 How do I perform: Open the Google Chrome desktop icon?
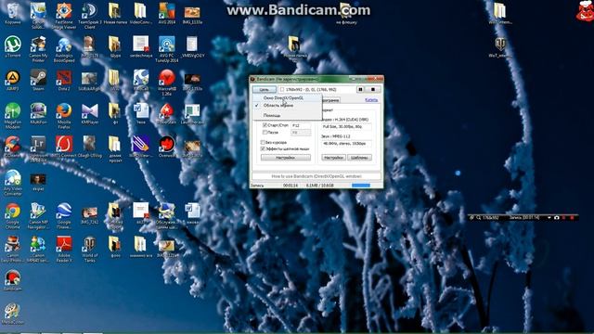12,216
